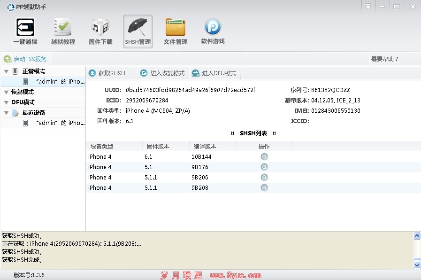Select build number 10B144 cell
Viewport: 421px width, 280px height.
tap(201, 156)
